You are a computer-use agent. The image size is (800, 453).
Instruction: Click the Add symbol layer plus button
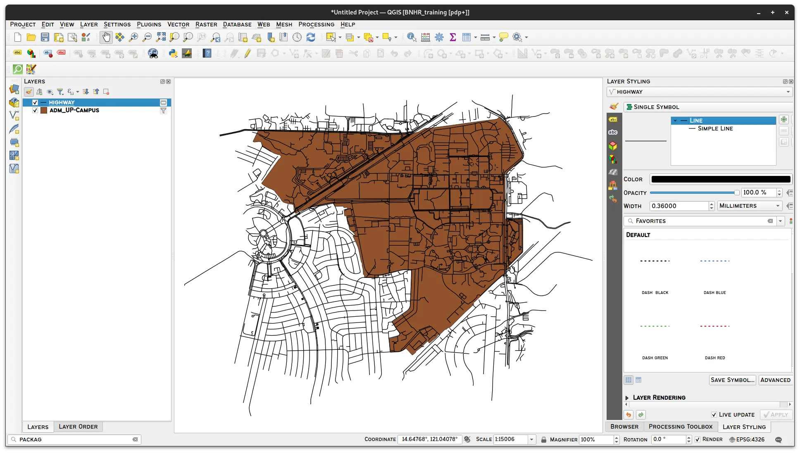point(784,120)
